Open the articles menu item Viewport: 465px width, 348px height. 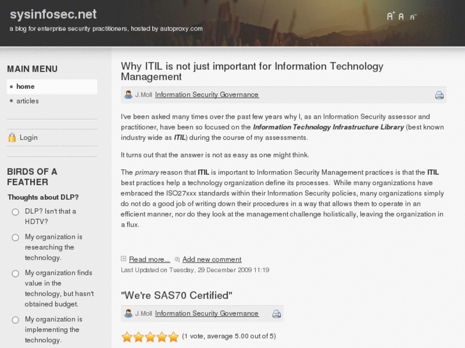pos(28,101)
